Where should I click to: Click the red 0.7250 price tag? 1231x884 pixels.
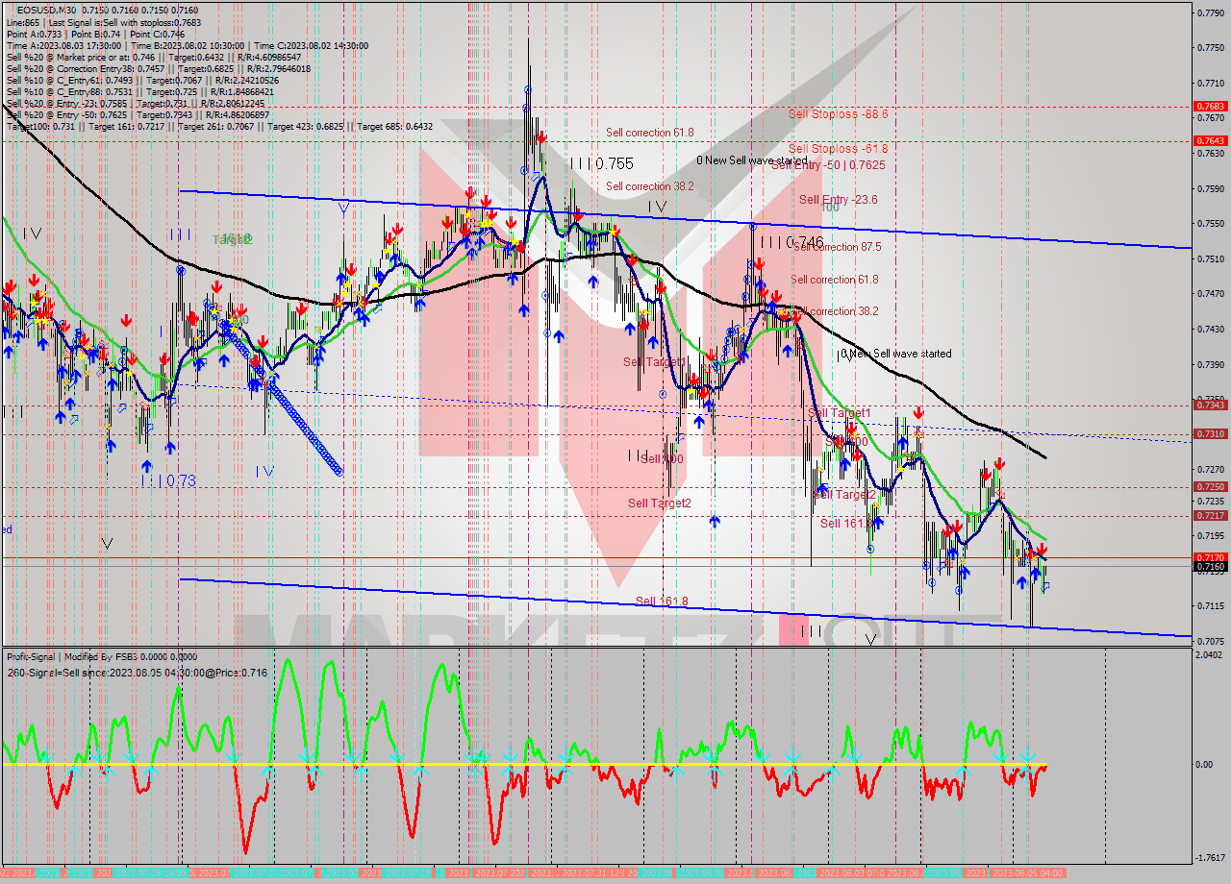[1209, 486]
